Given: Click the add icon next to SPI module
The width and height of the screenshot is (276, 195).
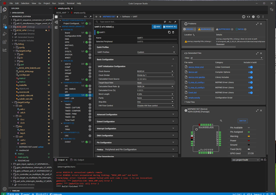Looking at the screenshot, I should point(90,92).
